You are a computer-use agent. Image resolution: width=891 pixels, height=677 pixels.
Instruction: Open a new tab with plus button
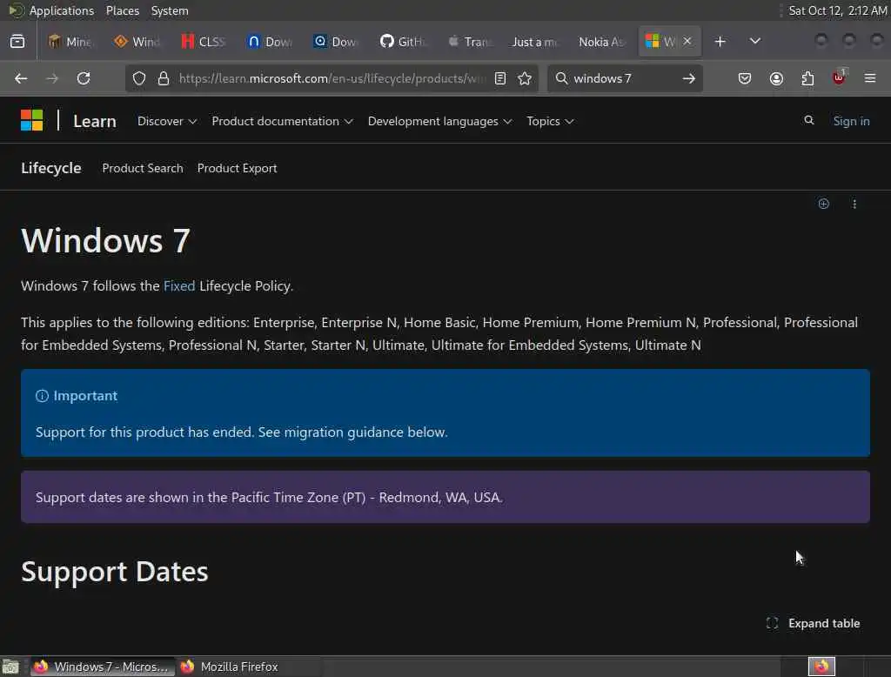pyautogui.click(x=720, y=42)
